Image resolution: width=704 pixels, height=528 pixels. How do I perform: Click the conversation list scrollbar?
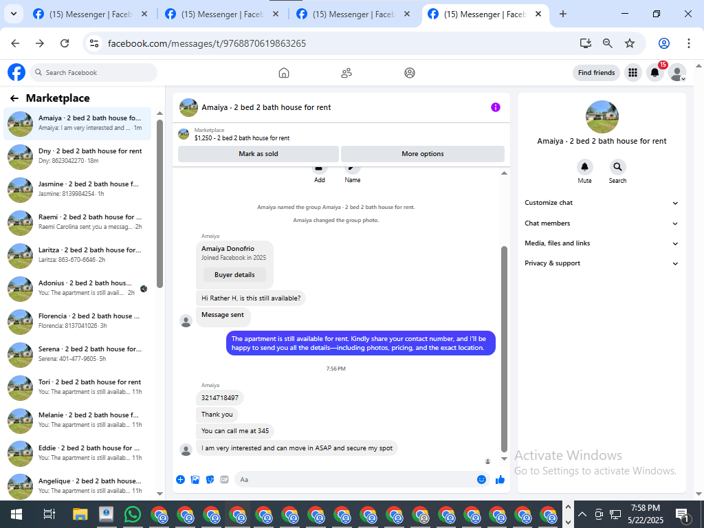159,203
